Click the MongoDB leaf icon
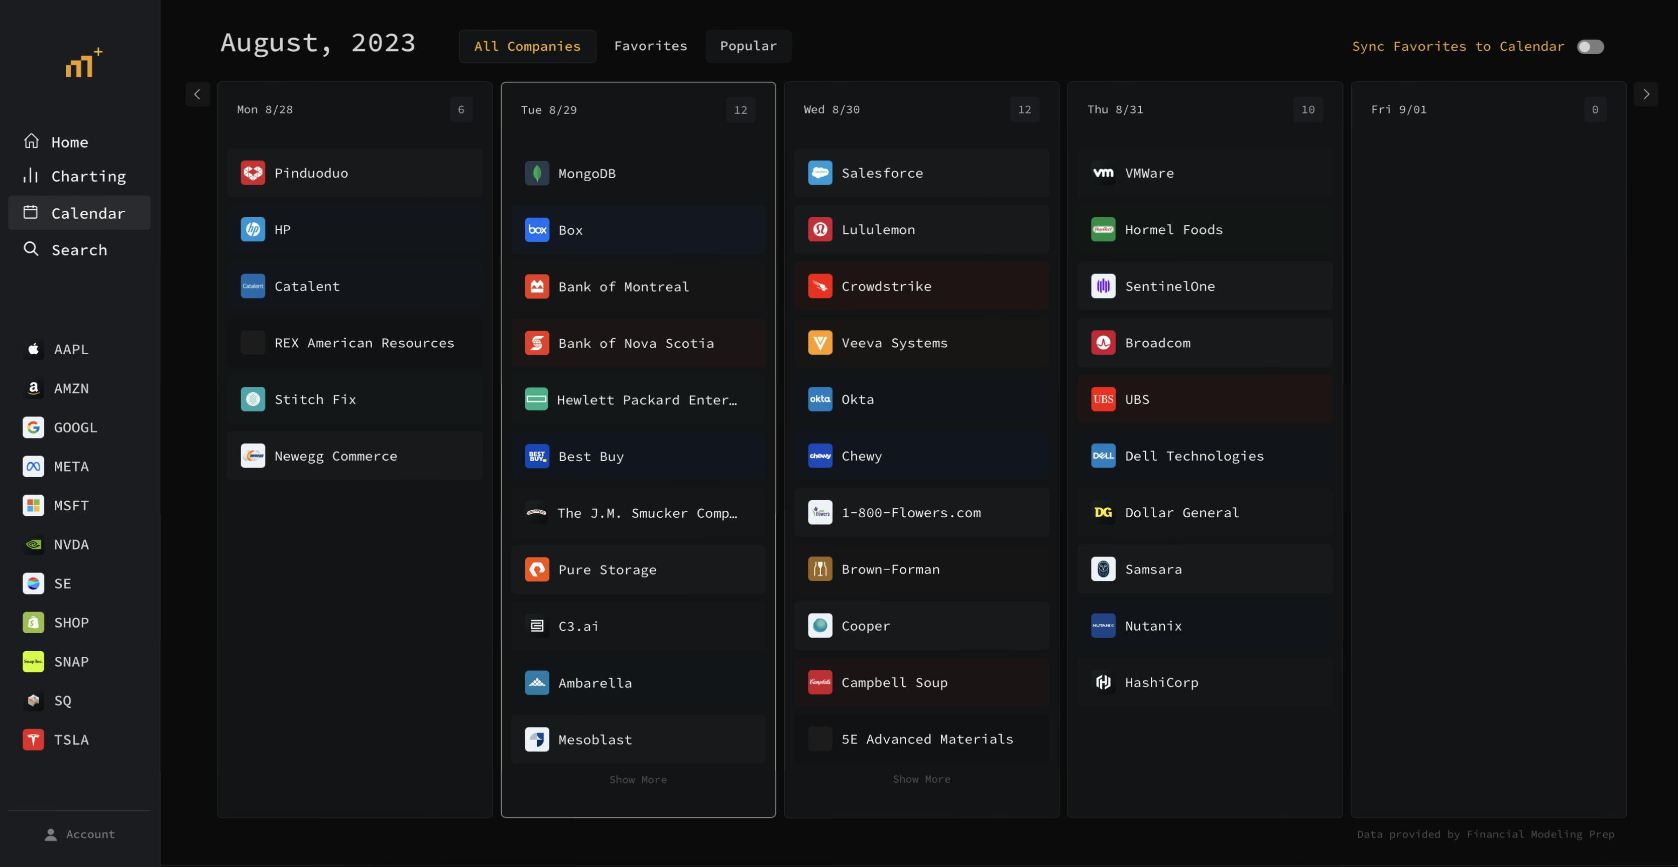 [537, 174]
